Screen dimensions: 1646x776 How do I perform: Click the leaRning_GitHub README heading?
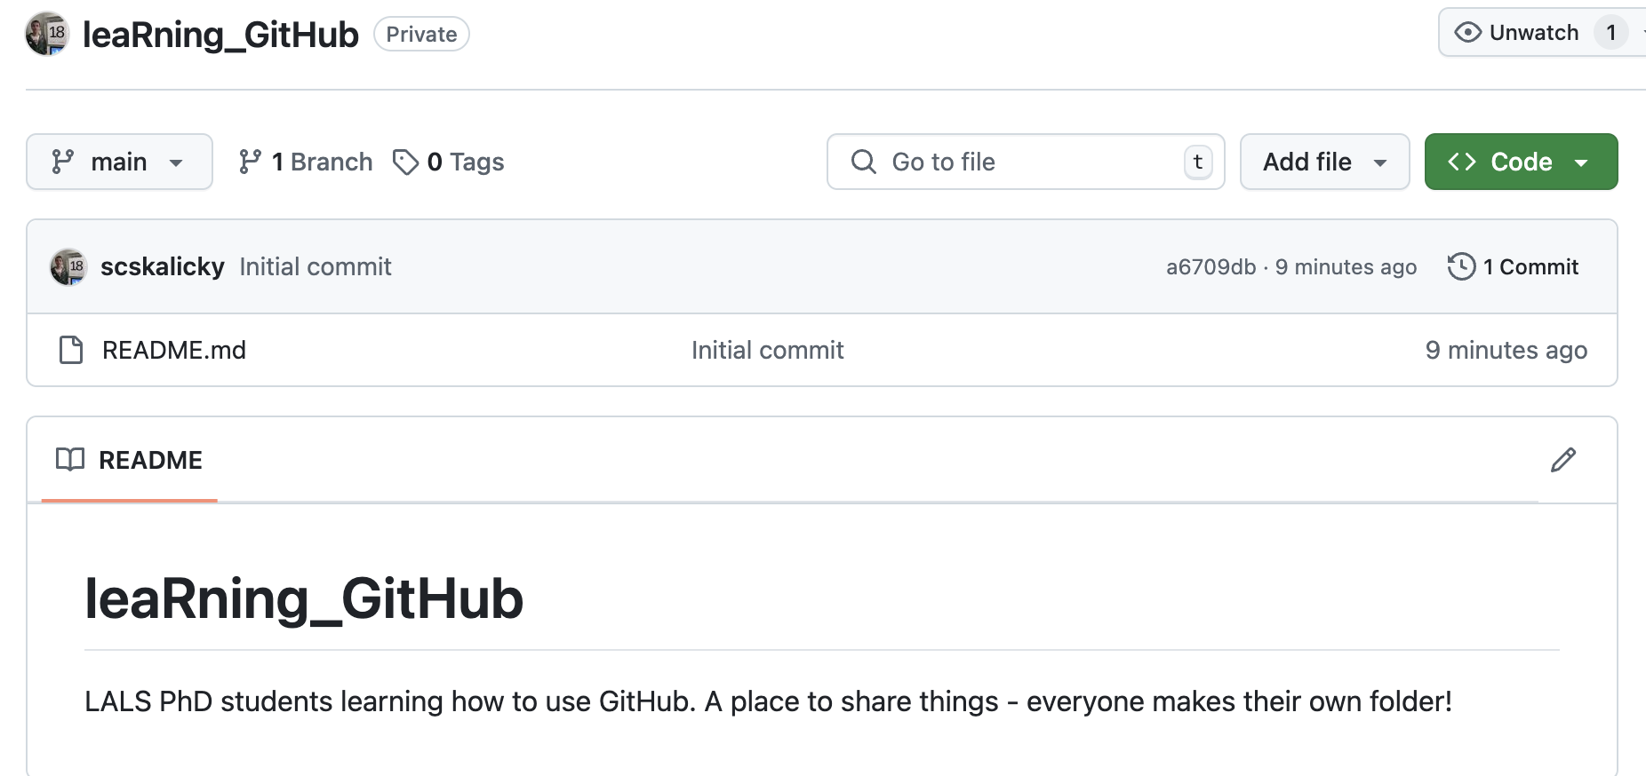[304, 598]
